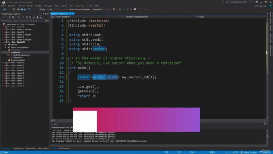Viewport: 273px width, 154px height.
Task: Click the home icon in Projektmappen-Explorer
Action: 9,17
